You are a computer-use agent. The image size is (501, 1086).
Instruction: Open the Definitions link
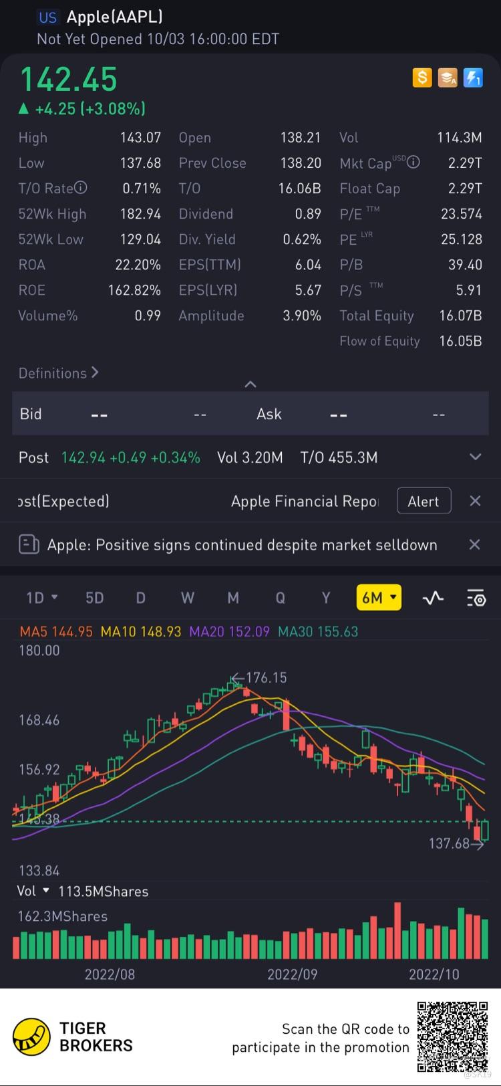[x=58, y=373]
